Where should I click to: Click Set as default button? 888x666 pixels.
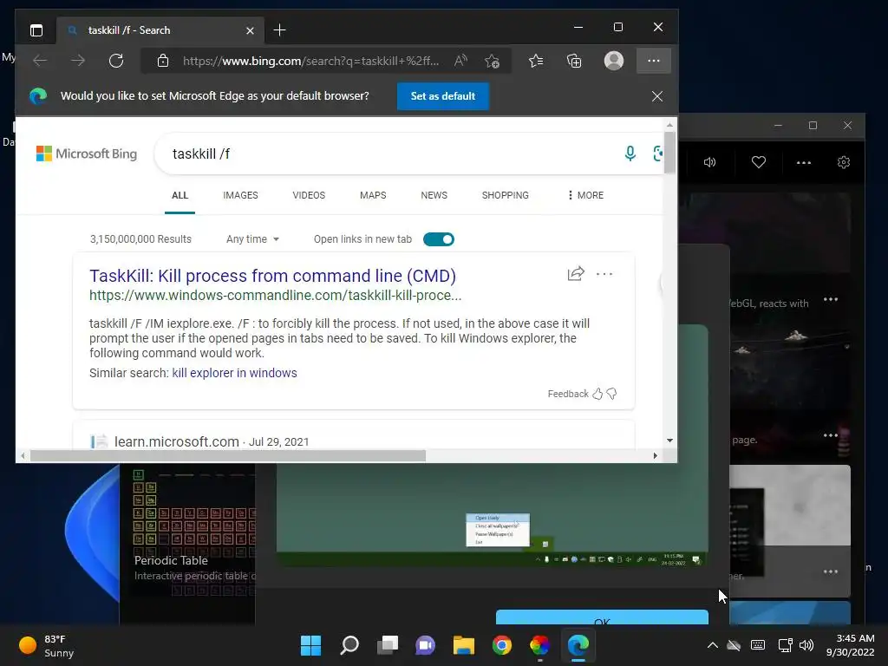click(x=443, y=96)
